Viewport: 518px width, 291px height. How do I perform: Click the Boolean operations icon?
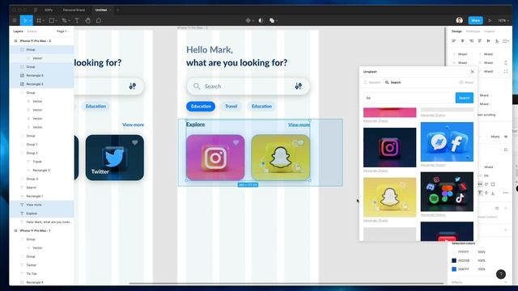pos(272,20)
